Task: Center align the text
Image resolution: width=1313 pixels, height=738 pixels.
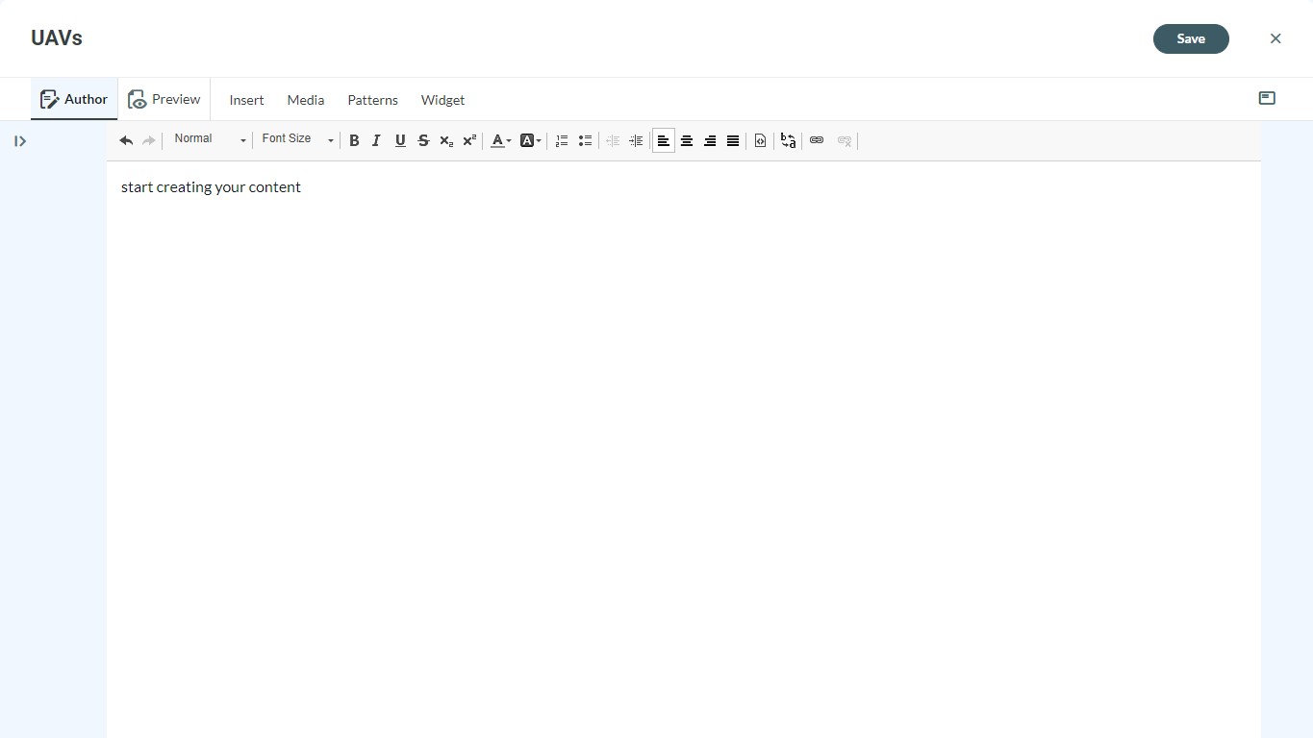Action: click(687, 140)
